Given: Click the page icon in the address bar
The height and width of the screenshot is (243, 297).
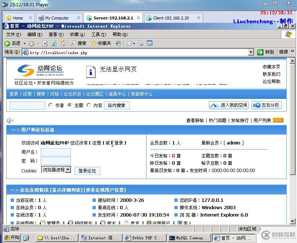Looking at the screenshot, I should click(x=26, y=52).
